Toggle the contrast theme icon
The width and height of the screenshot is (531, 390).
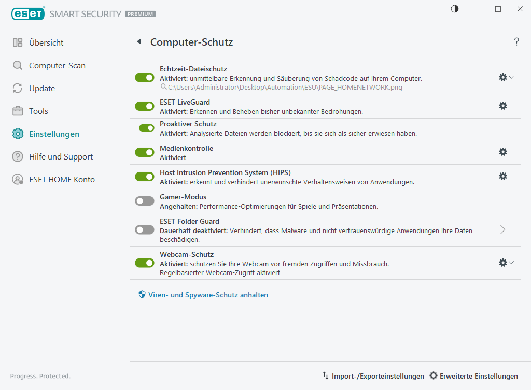click(x=455, y=9)
